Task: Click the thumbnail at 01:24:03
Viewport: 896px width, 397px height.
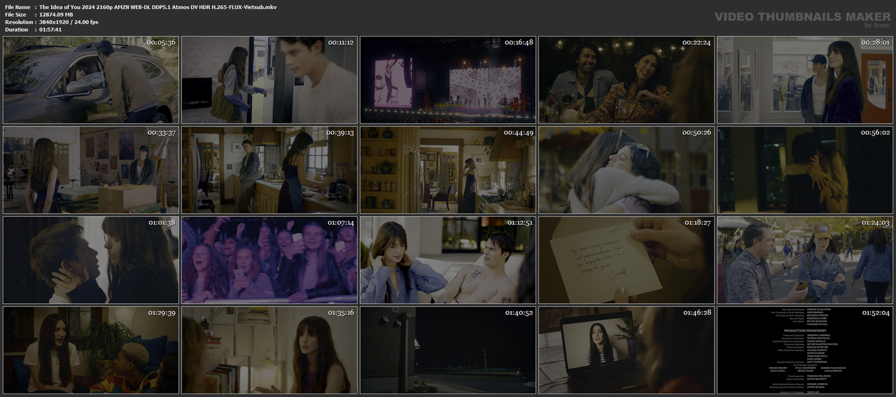Action: (805, 259)
